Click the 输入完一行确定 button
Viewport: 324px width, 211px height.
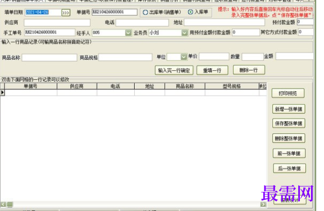coord(174,70)
